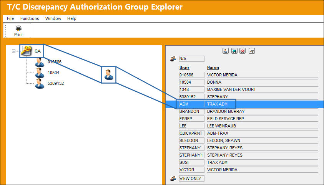Open the File menu
324x185 pixels.
click(x=10, y=18)
